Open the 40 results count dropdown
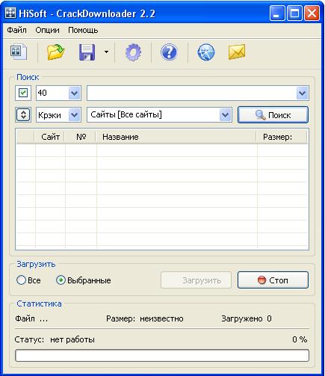This screenshot has height=376, width=325. (x=75, y=93)
